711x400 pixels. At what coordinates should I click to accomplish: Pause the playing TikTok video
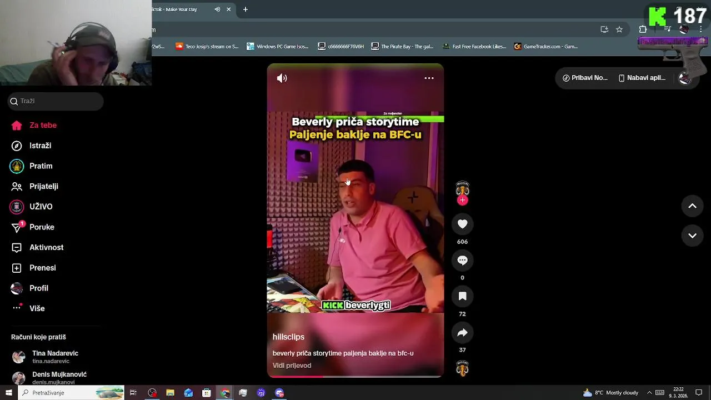coord(355,220)
